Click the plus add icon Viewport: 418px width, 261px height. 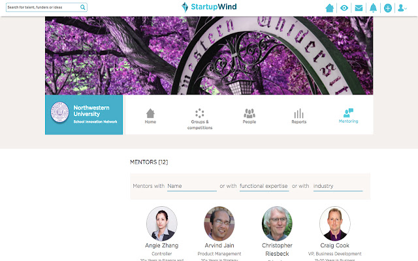coord(388,8)
